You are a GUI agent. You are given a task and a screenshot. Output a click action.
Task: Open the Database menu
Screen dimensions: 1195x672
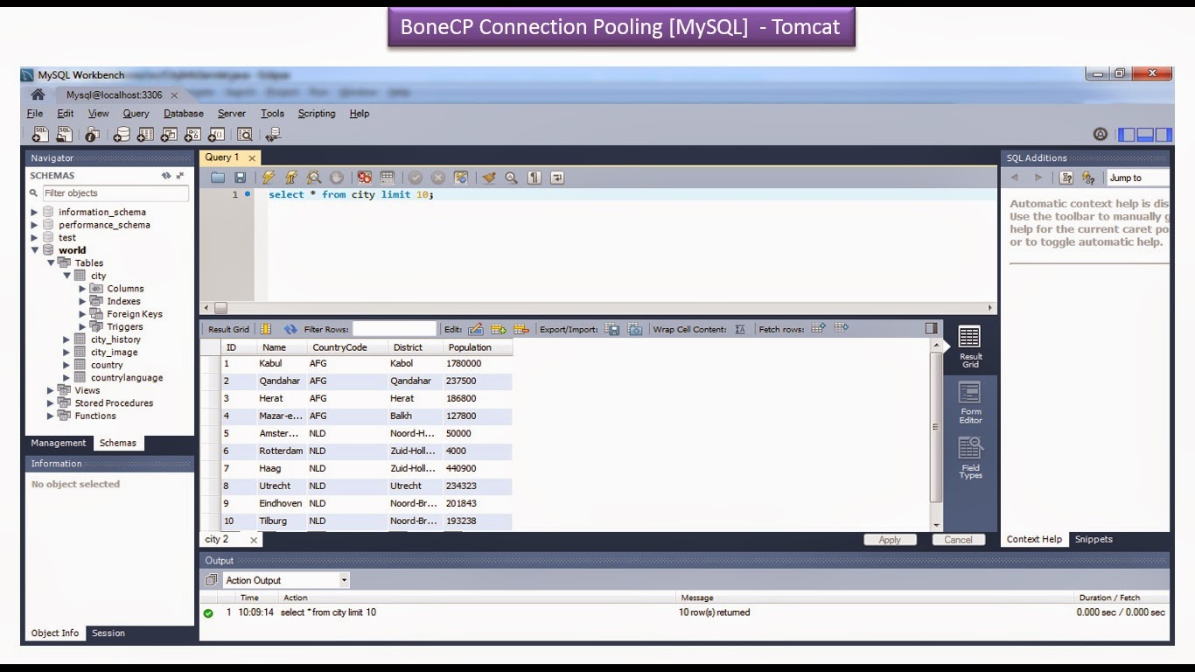click(183, 113)
